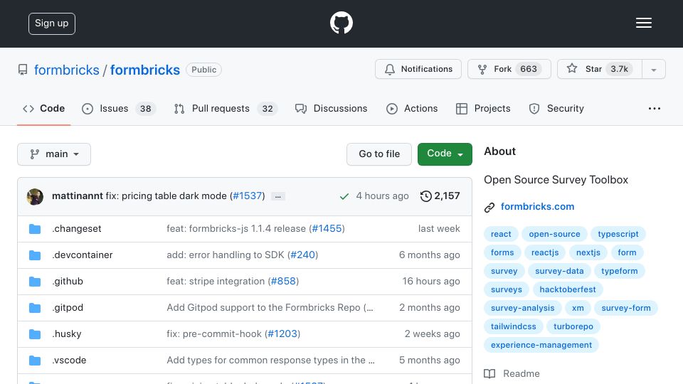Click the .husky folder icon

coord(35,334)
